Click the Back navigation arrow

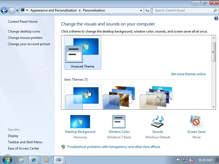pos(4,10)
